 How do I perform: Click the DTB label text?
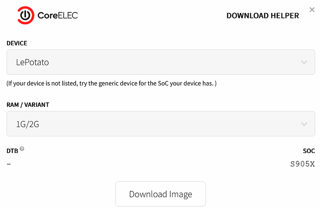pyautogui.click(x=12, y=151)
